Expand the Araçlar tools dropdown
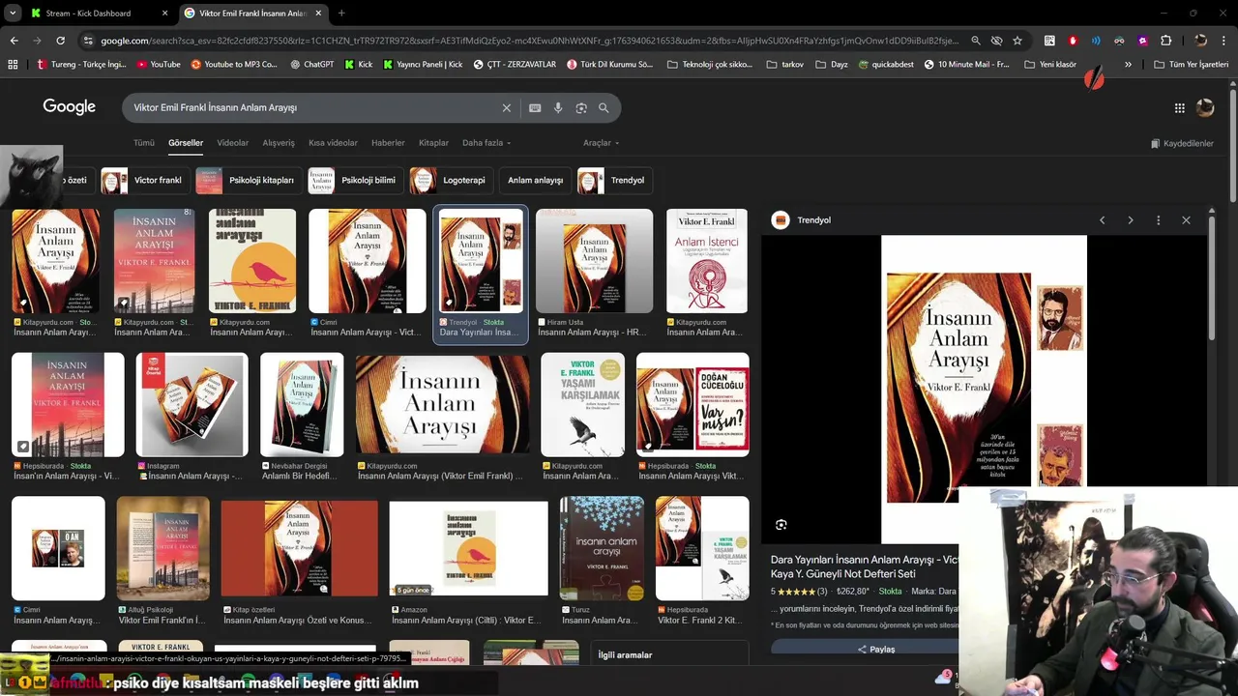Screen dimensions: 1238x696 pyautogui.click(x=601, y=143)
